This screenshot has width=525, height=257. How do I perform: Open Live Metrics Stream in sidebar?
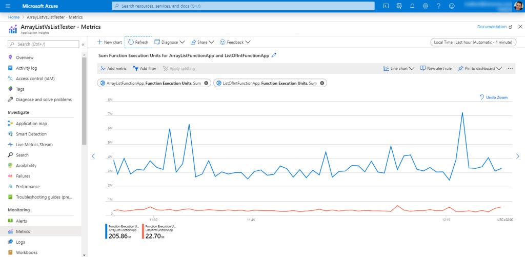34,145
